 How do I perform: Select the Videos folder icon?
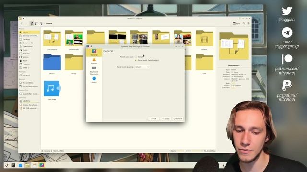[204, 38]
